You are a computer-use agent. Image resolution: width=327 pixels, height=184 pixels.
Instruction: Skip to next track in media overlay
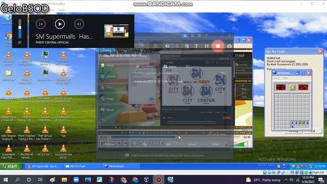tap(79, 24)
